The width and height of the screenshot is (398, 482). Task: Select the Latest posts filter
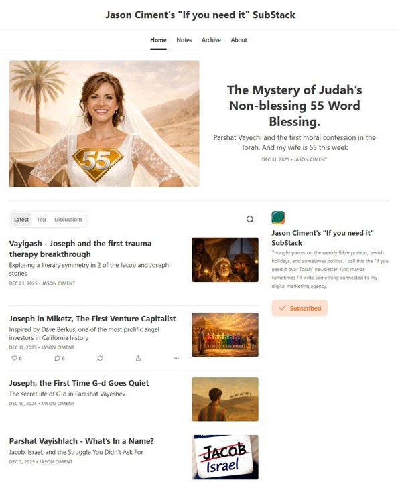click(x=21, y=219)
